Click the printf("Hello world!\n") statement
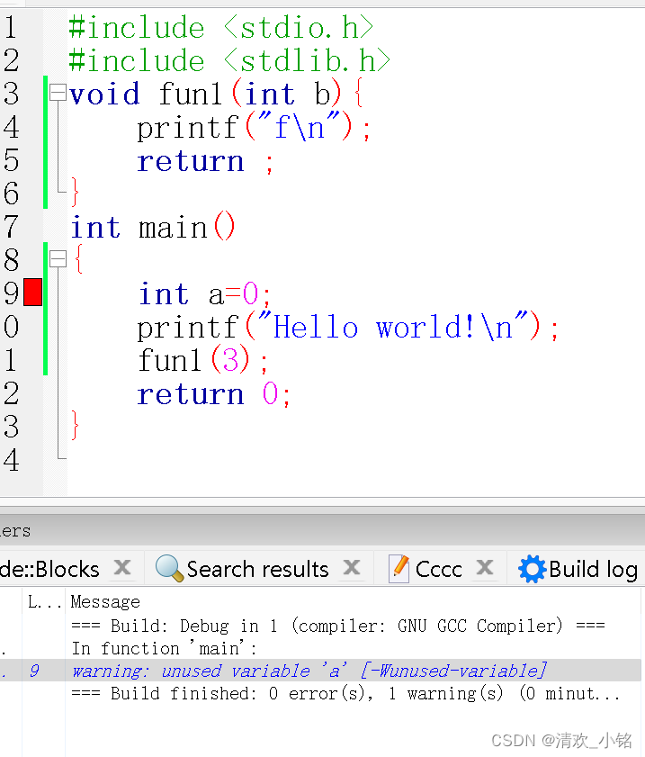Image resolution: width=645 pixels, height=757 pixels. (348, 327)
